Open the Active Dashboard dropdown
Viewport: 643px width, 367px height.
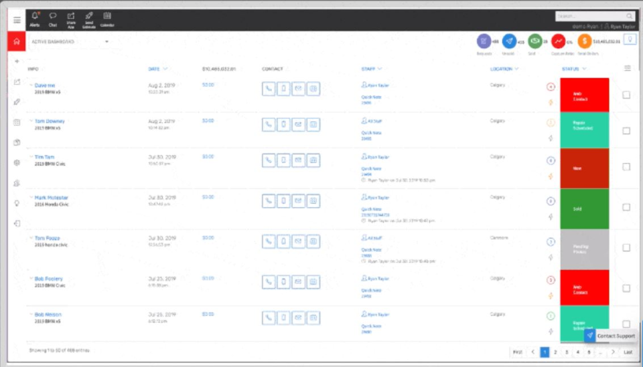pos(70,41)
